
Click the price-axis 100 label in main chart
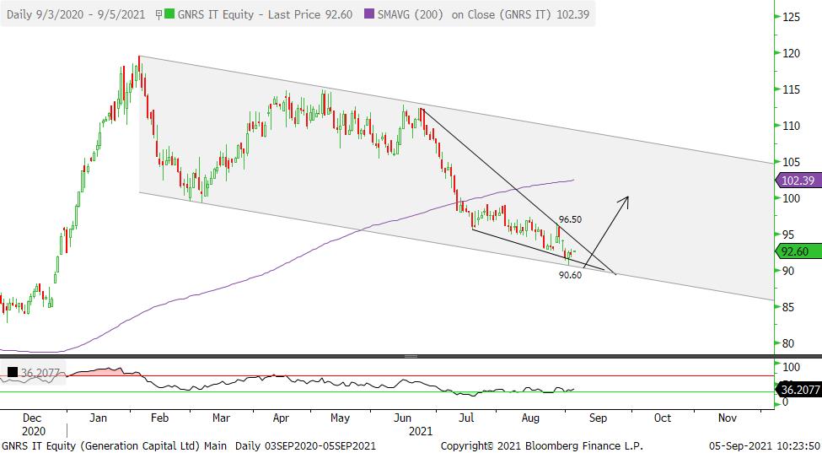[792, 198]
